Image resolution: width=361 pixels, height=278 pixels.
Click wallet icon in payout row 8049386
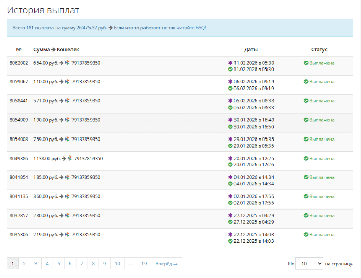pyautogui.click(x=69, y=159)
